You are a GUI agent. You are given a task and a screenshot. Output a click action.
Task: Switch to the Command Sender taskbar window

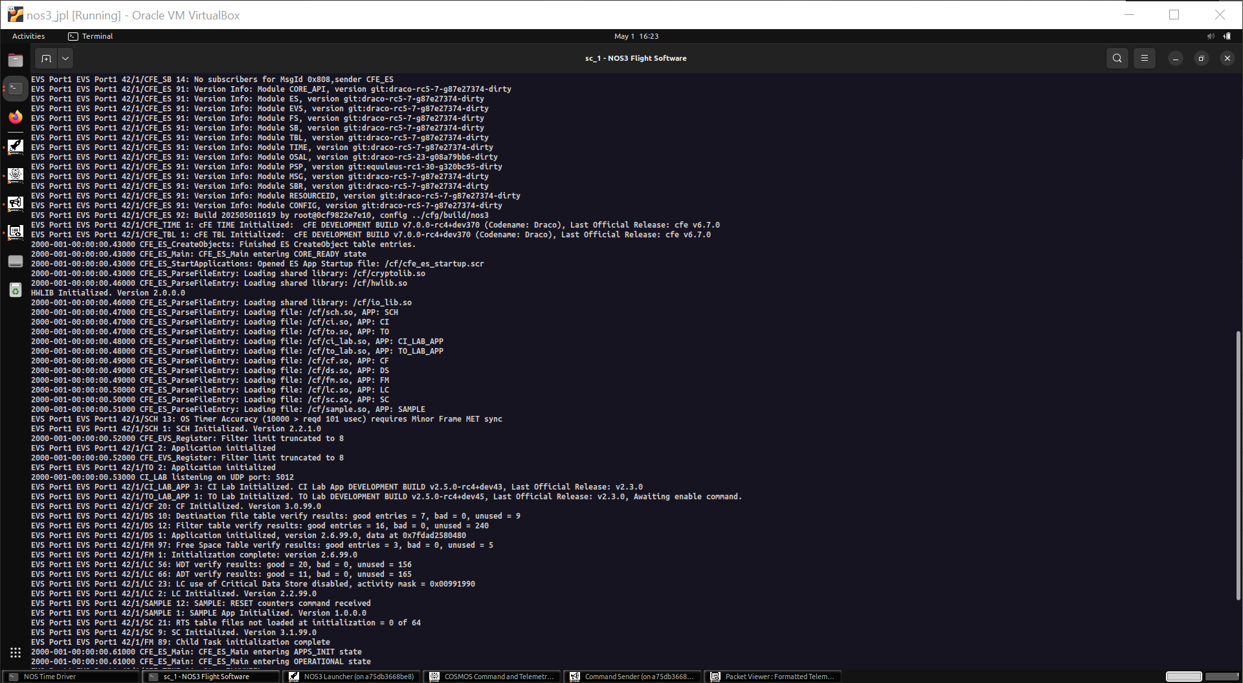[633, 677]
